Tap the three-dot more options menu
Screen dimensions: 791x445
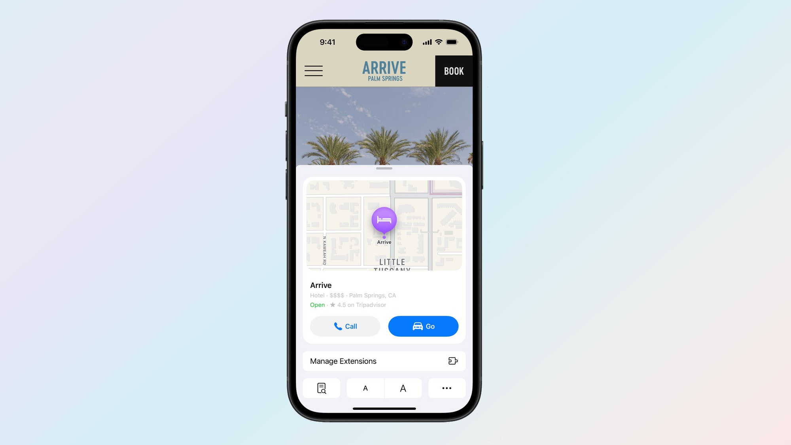(447, 388)
